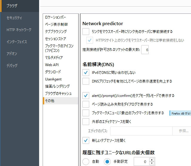Open the アドオン category
Image resolution: width=191 pixels, height=166 pixels.
point(20,54)
